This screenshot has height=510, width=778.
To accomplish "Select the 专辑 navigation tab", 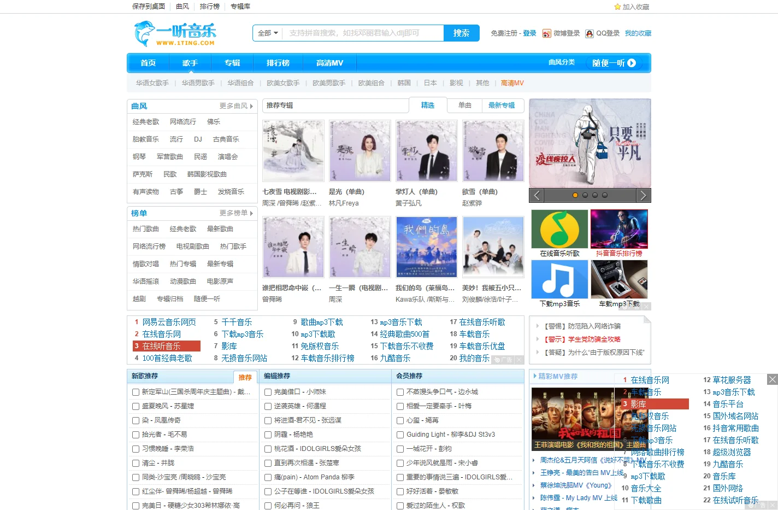I will pos(232,63).
